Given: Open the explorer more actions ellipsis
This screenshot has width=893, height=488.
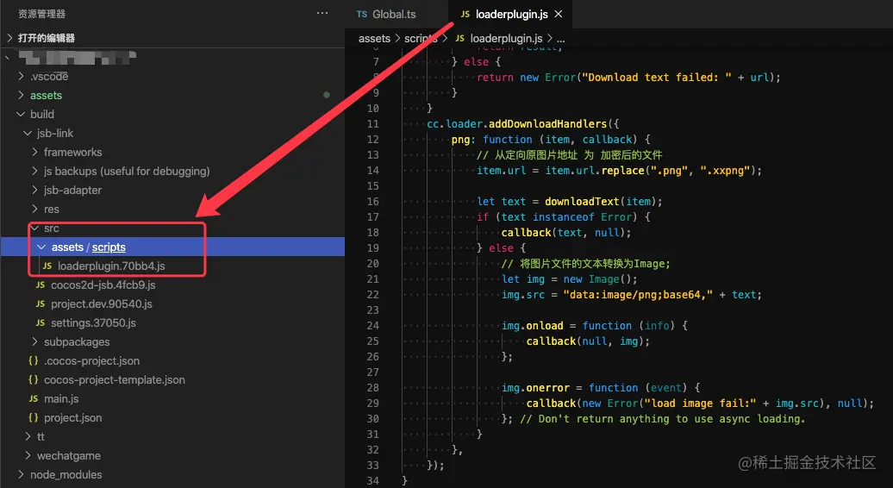Looking at the screenshot, I should (322, 13).
